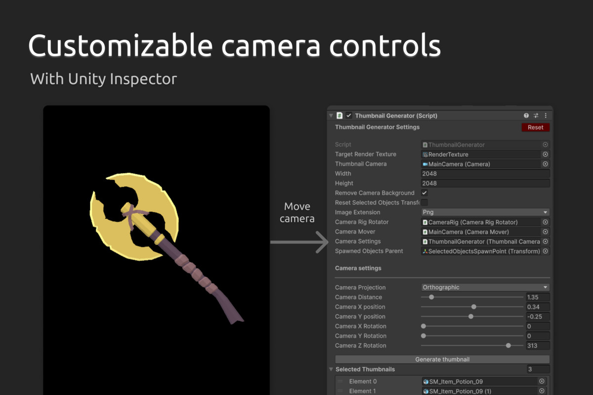Click the Width input showing 2048
Image resolution: width=593 pixels, height=395 pixels.
tap(485, 173)
